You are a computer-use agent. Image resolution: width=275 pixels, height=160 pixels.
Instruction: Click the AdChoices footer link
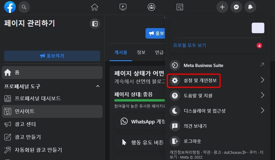[x=235, y=152]
